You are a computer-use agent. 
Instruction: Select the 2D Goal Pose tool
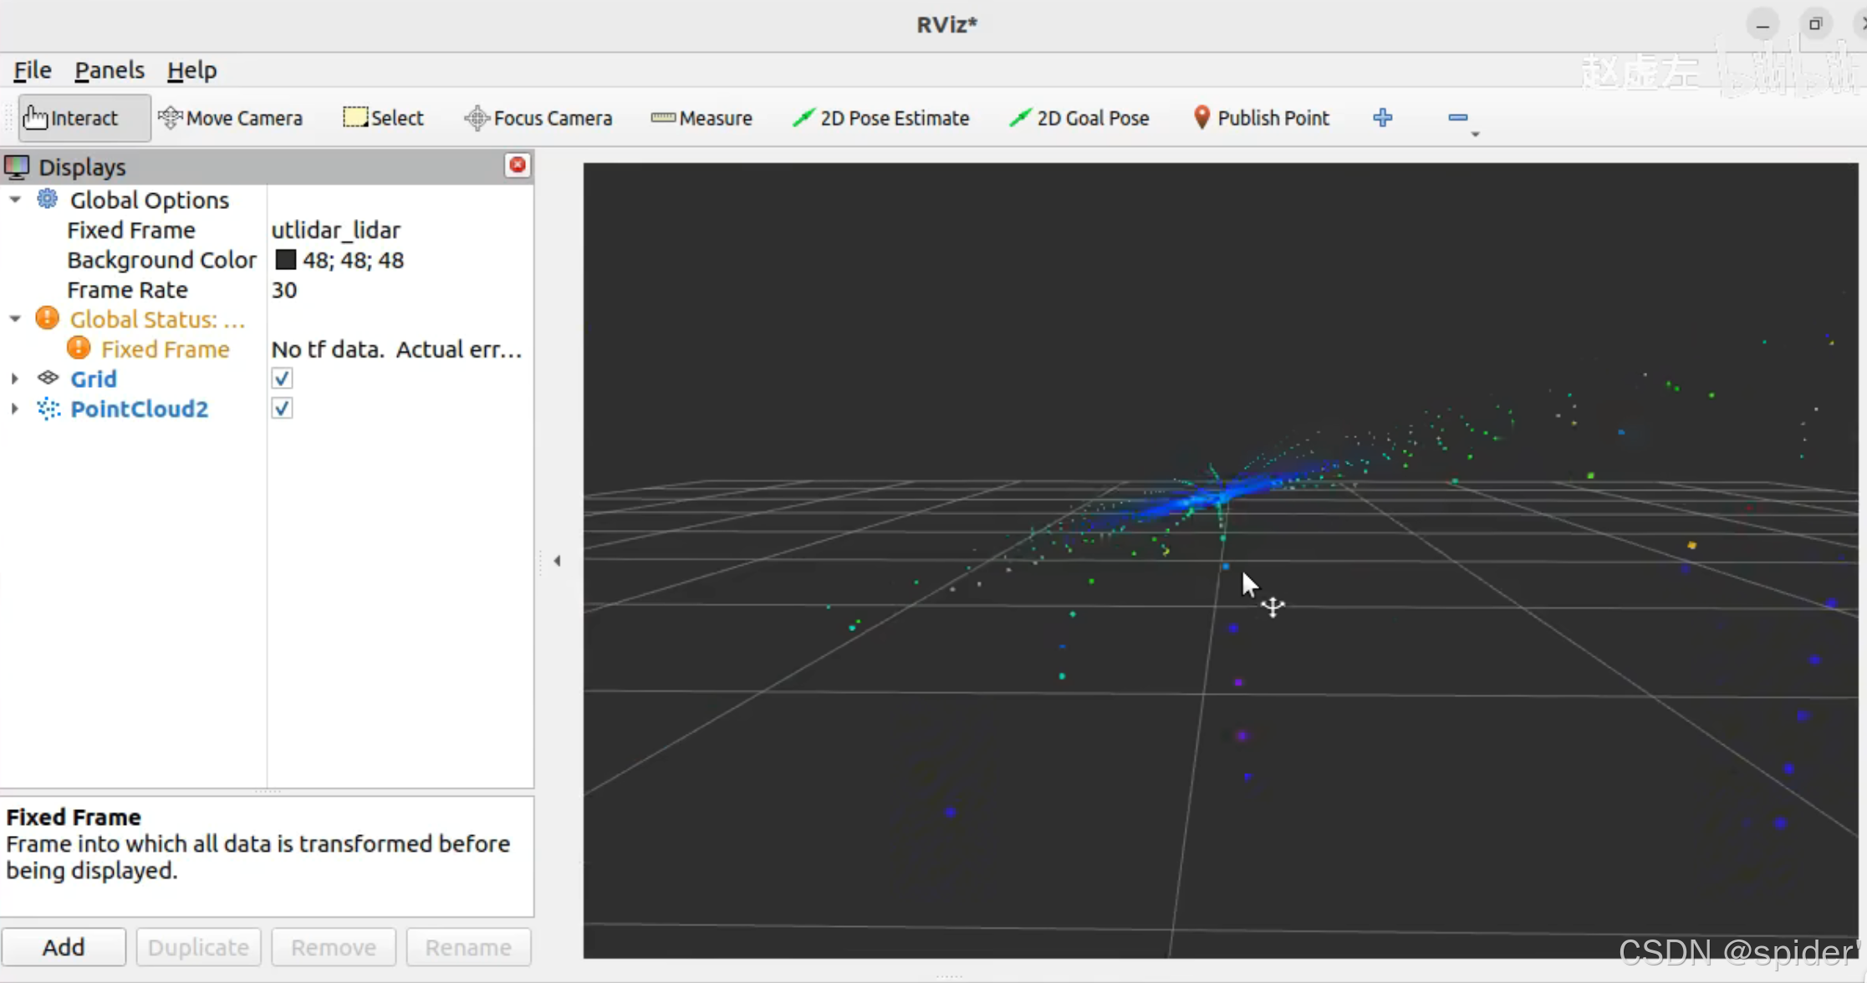click(x=1079, y=118)
